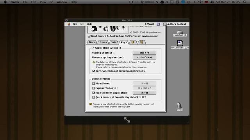Click the date and time in menu bar
This screenshot has height=140, width=250.
coord(228,2)
